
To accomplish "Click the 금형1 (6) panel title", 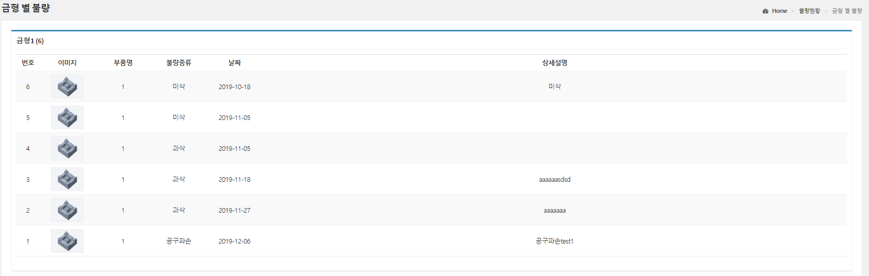I will click(30, 41).
